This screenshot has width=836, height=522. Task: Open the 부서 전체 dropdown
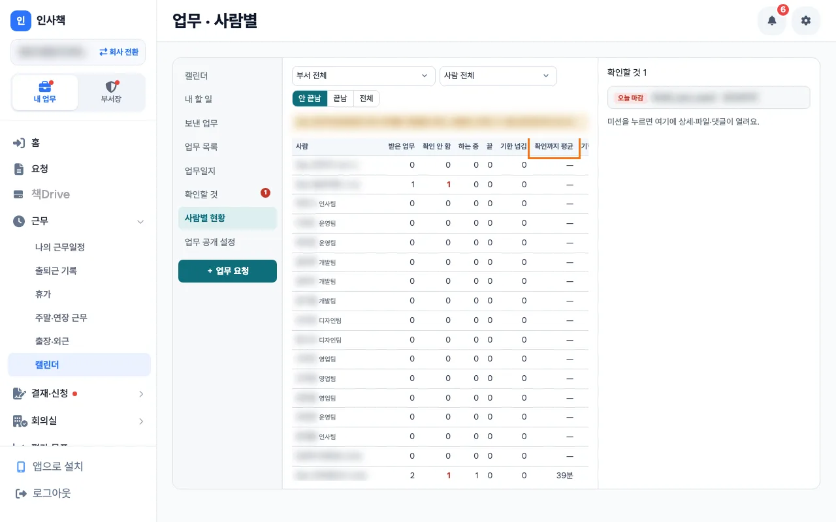click(x=364, y=76)
